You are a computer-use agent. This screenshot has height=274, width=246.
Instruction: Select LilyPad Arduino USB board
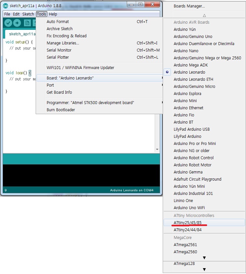[x=204, y=129]
